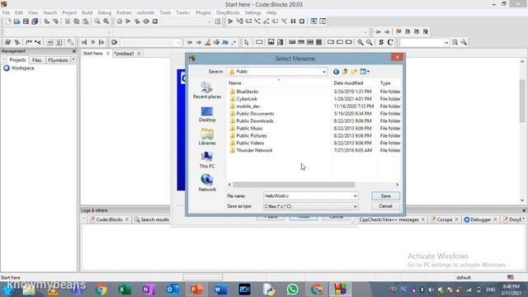Click the C comment toggle icon

tap(390, 42)
